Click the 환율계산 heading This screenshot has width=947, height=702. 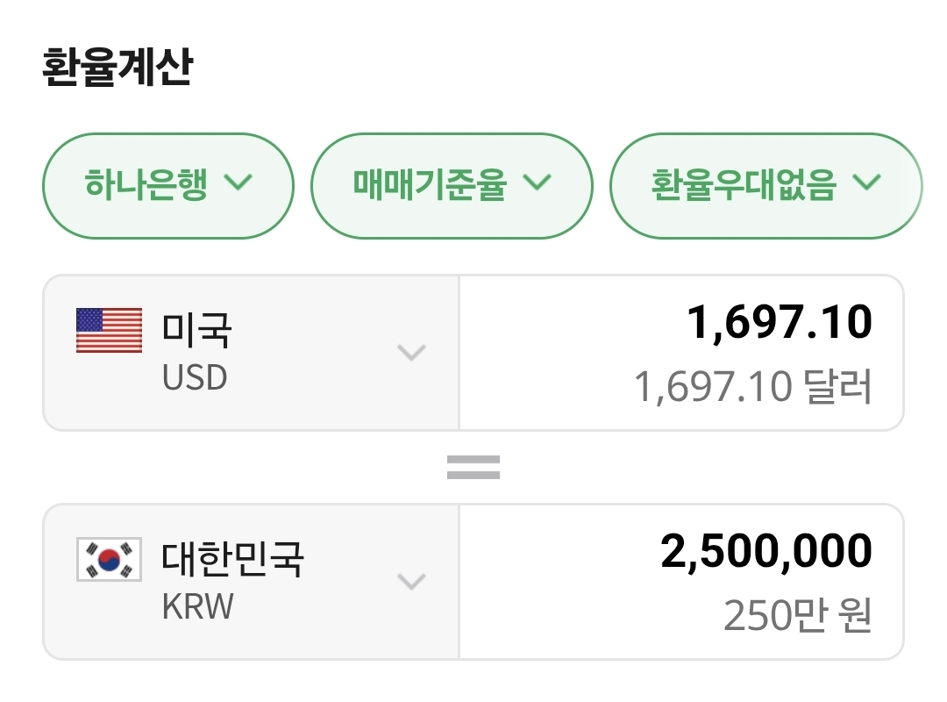tap(117, 68)
